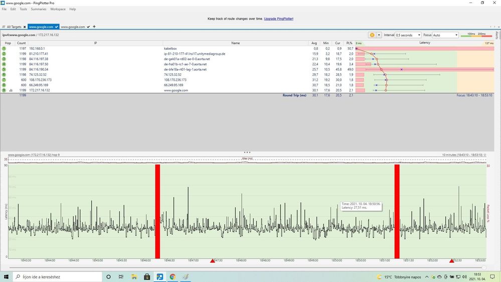Screen dimensions: 501x282
Task: Open Task View on the taskbar
Action: (121, 277)
